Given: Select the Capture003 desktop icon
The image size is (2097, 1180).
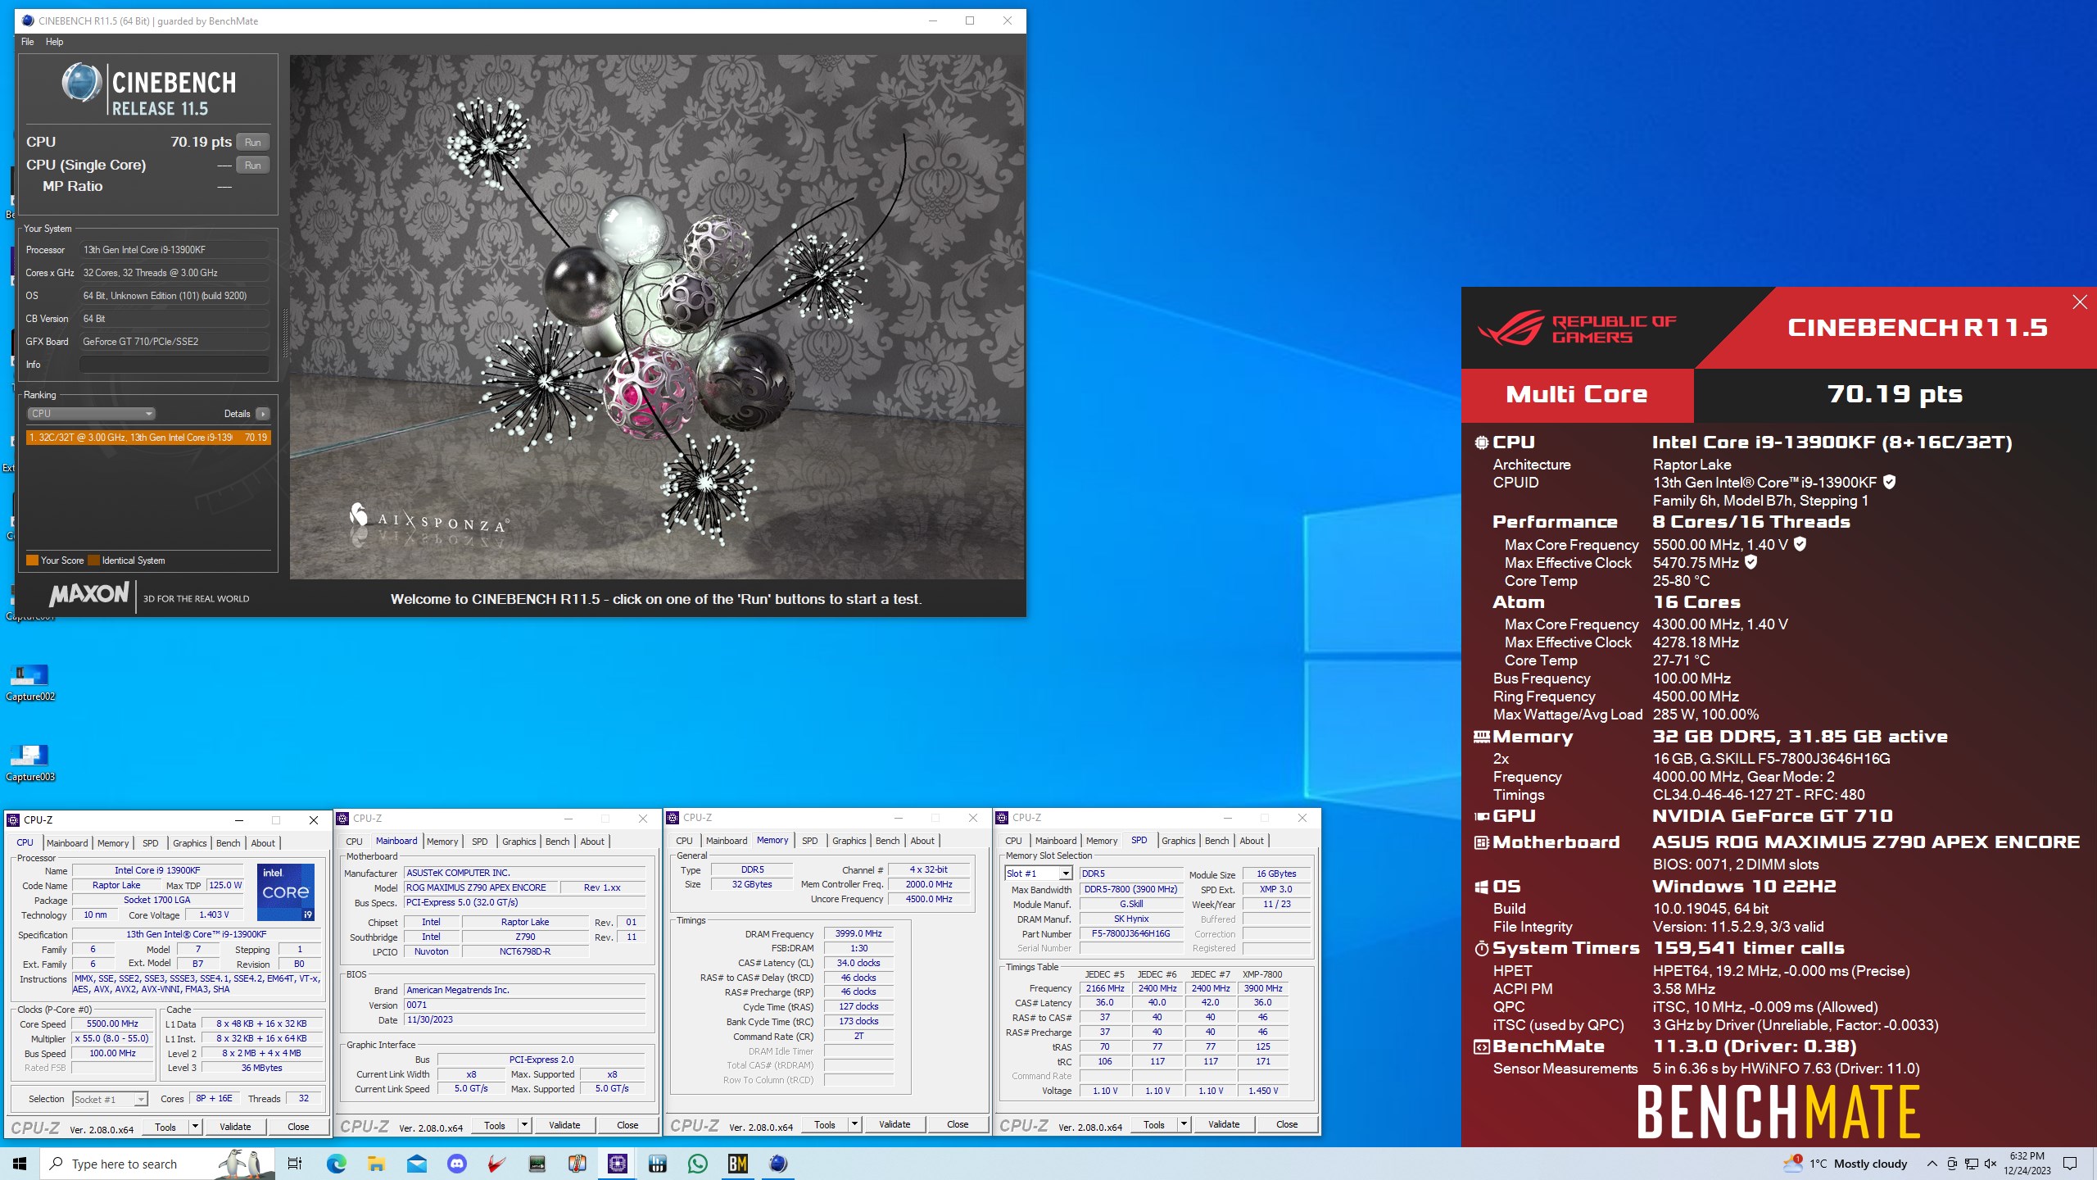Looking at the screenshot, I should [x=29, y=763].
